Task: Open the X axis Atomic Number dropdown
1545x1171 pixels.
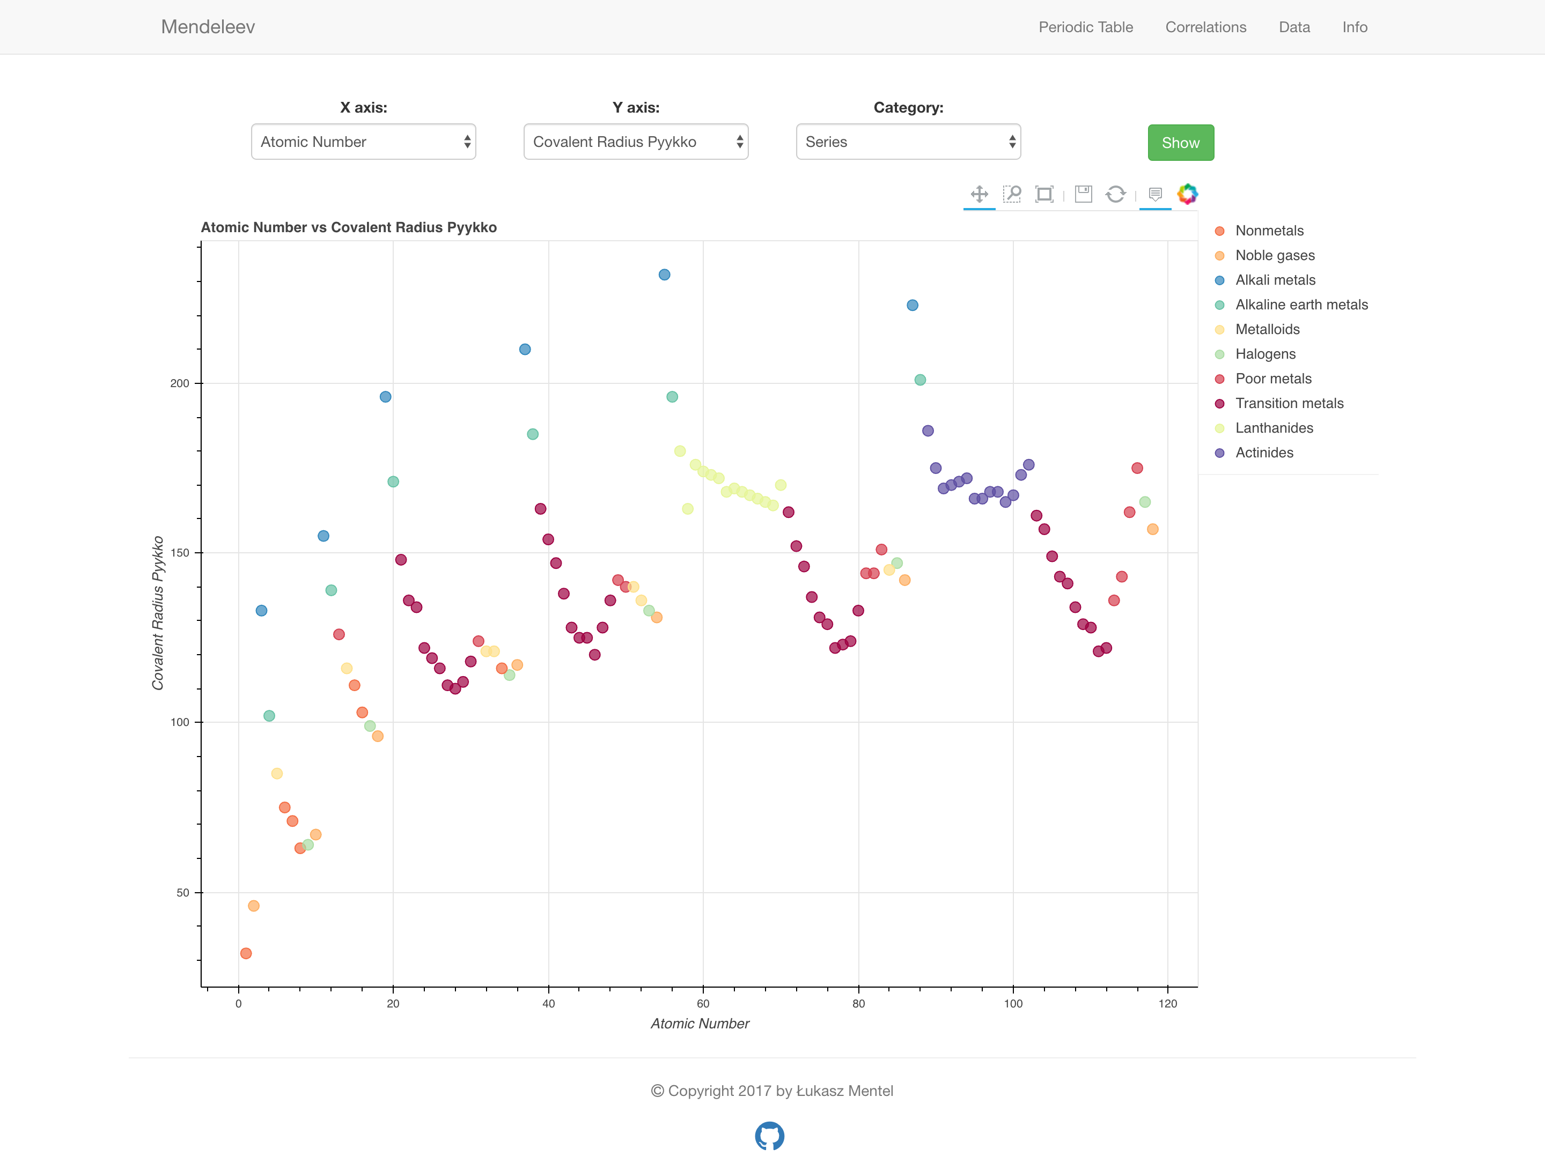Action: [363, 142]
